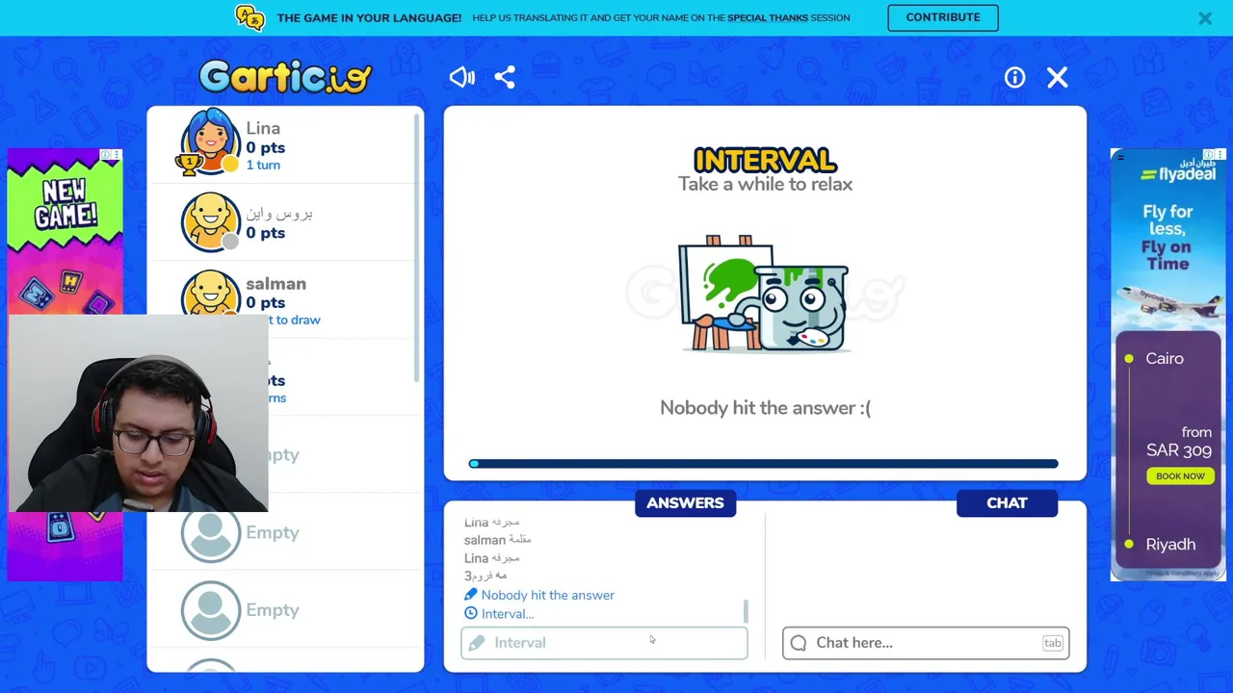Click the INTERVAL heading

pyautogui.click(x=765, y=160)
